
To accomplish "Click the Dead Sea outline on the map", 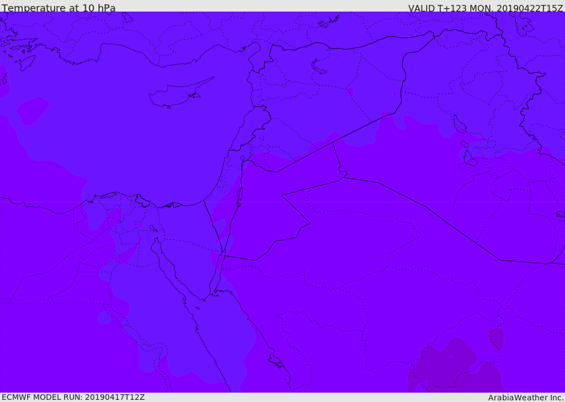I will point(239,196).
